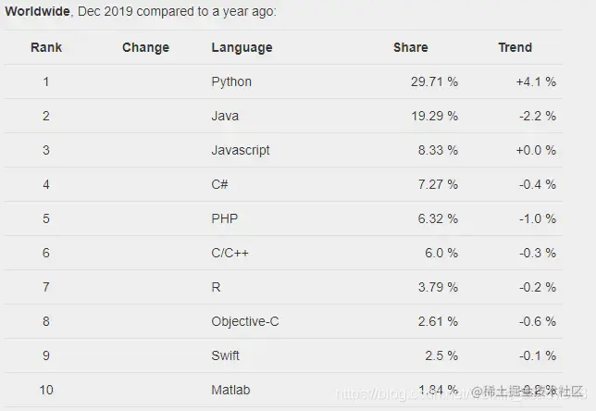Click the bold Worldwide heading text
The width and height of the screenshot is (596, 411).
coord(37,11)
